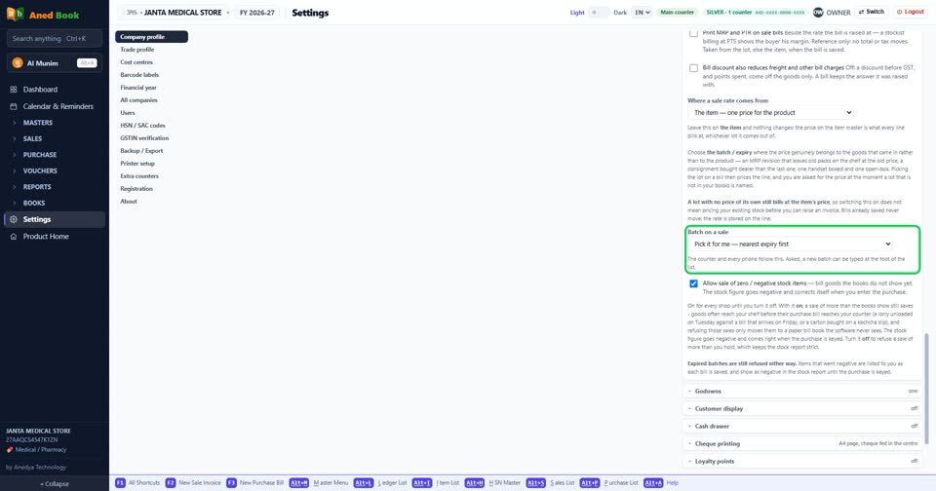The height and width of the screenshot is (491, 936).
Task: Open the Company profile settings tab
Action: pyautogui.click(x=152, y=36)
